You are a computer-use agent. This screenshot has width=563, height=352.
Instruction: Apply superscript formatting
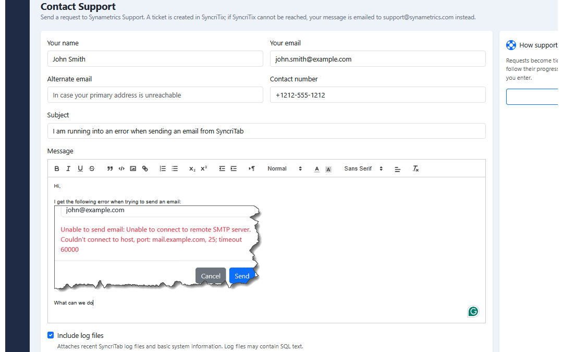click(x=204, y=168)
